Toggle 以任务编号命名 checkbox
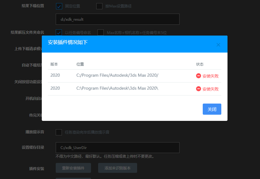 pos(59,32)
